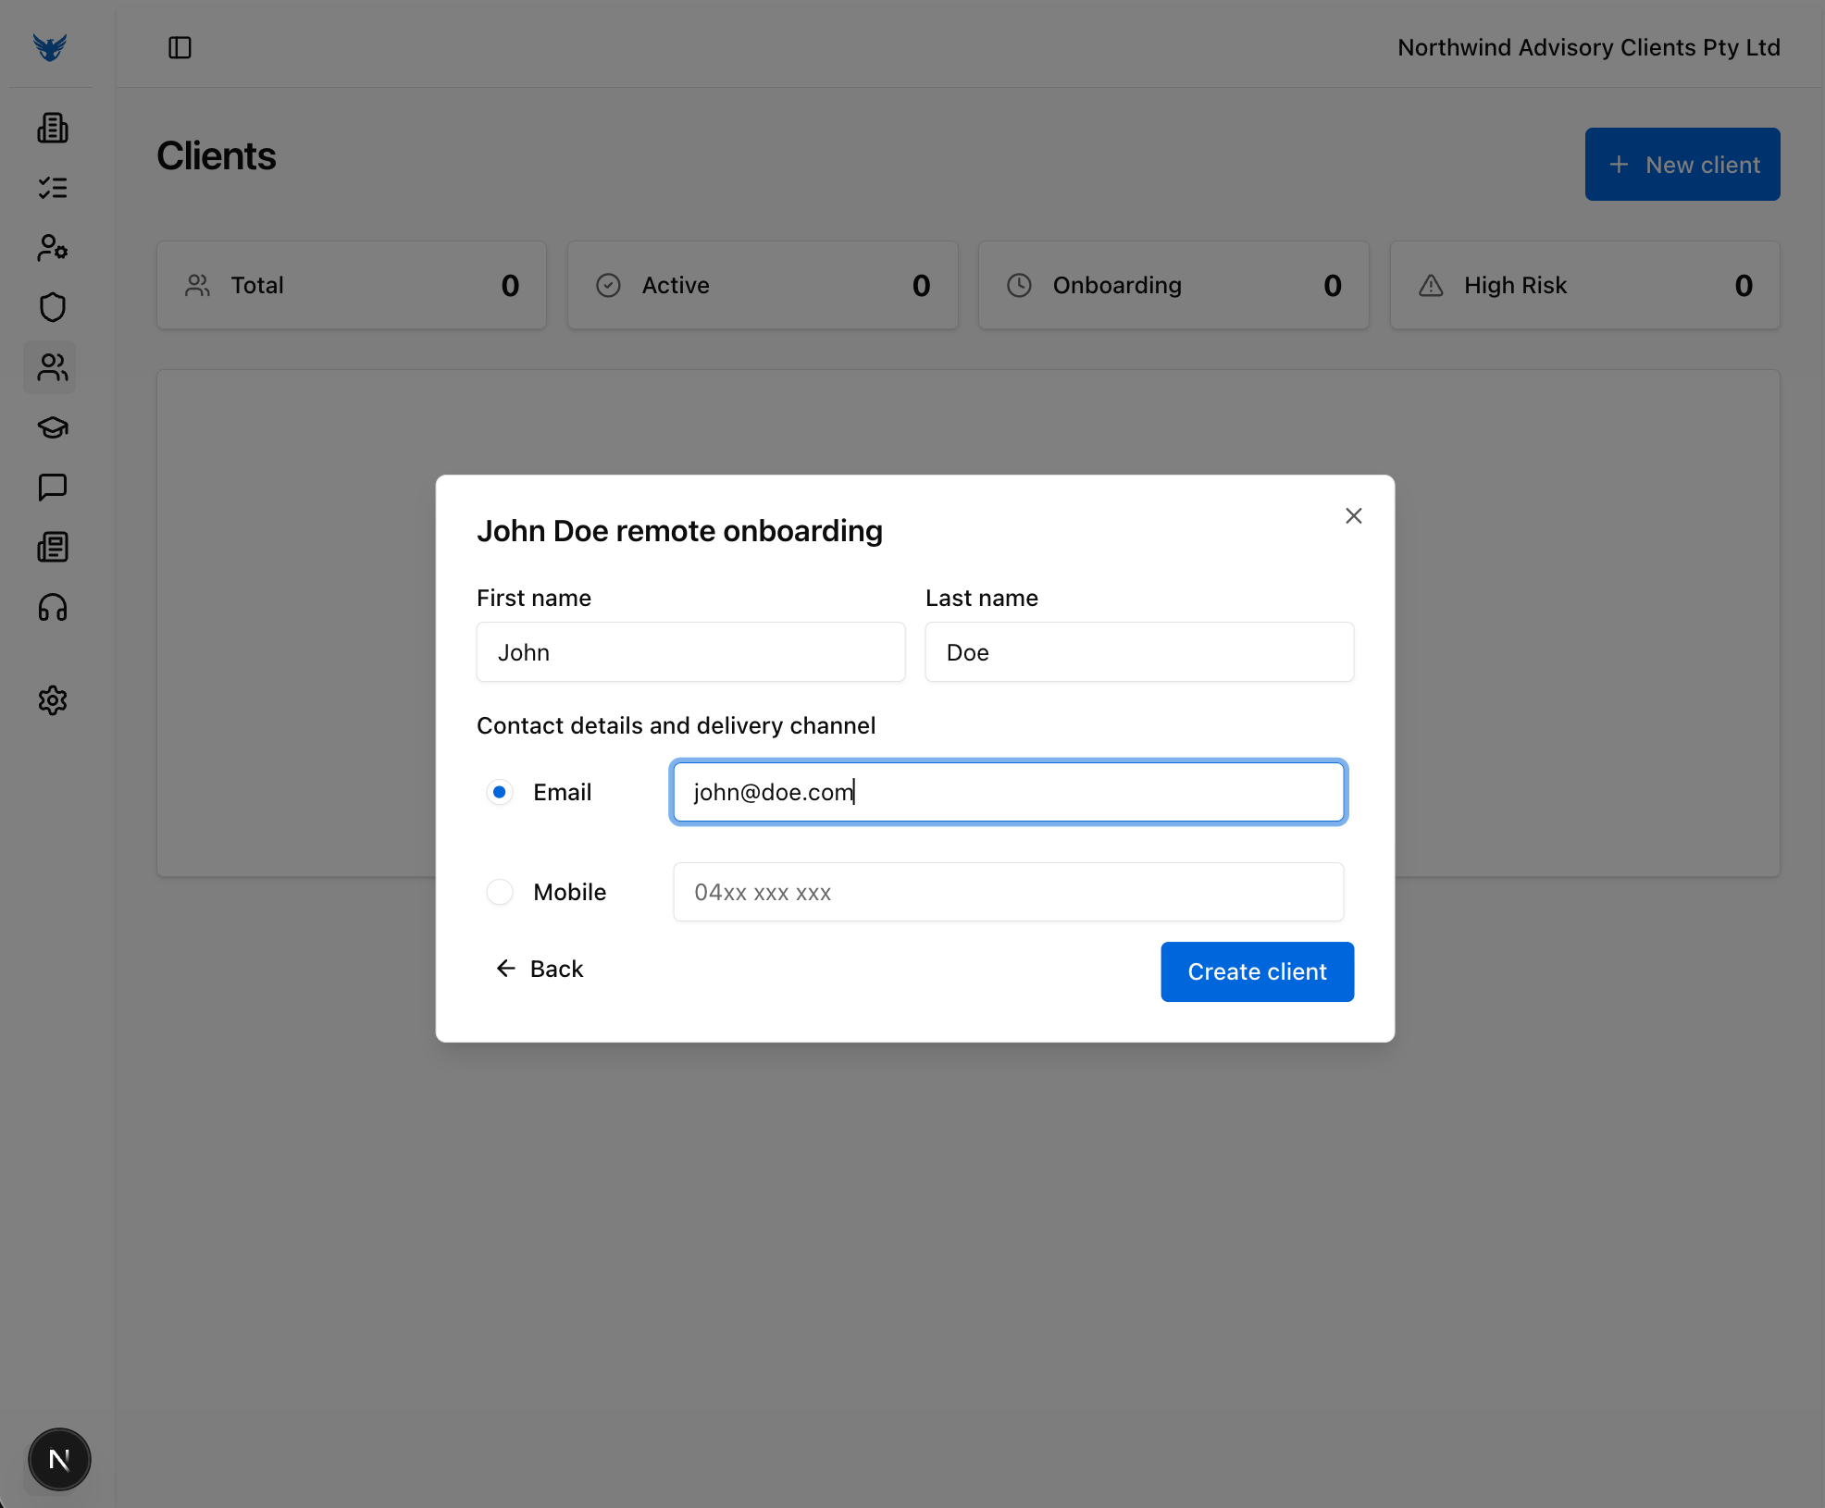Open the newspaper documents sidebar icon
The width and height of the screenshot is (1825, 1508).
[53, 547]
